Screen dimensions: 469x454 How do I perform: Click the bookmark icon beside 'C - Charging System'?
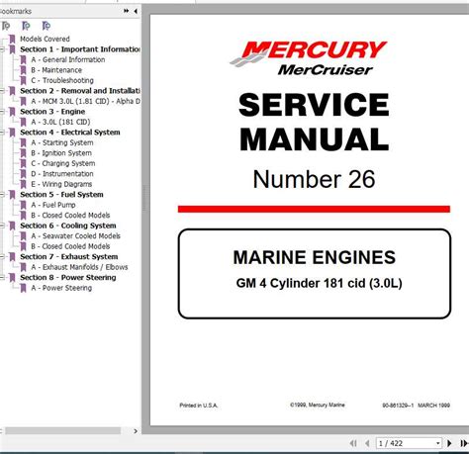point(23,163)
